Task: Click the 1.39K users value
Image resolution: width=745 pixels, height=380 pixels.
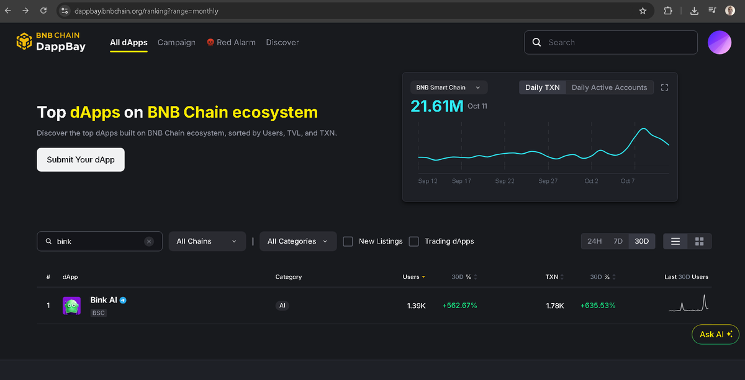Action: (x=416, y=306)
